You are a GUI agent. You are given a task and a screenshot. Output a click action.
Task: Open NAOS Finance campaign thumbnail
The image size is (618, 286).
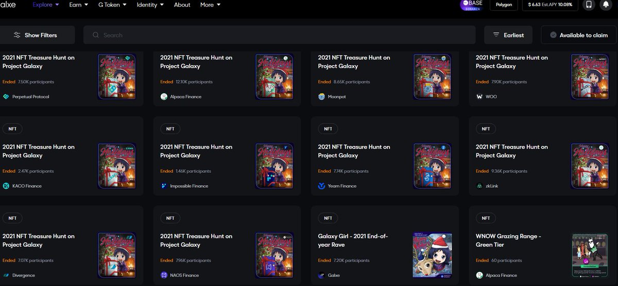point(274,255)
